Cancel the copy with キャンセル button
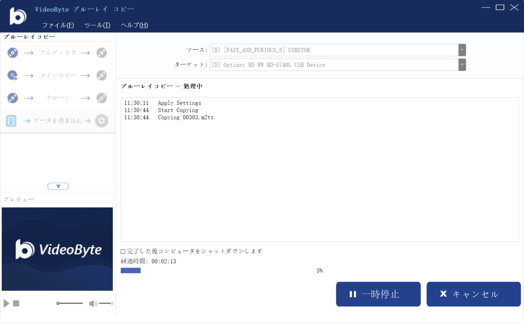 [473, 294]
